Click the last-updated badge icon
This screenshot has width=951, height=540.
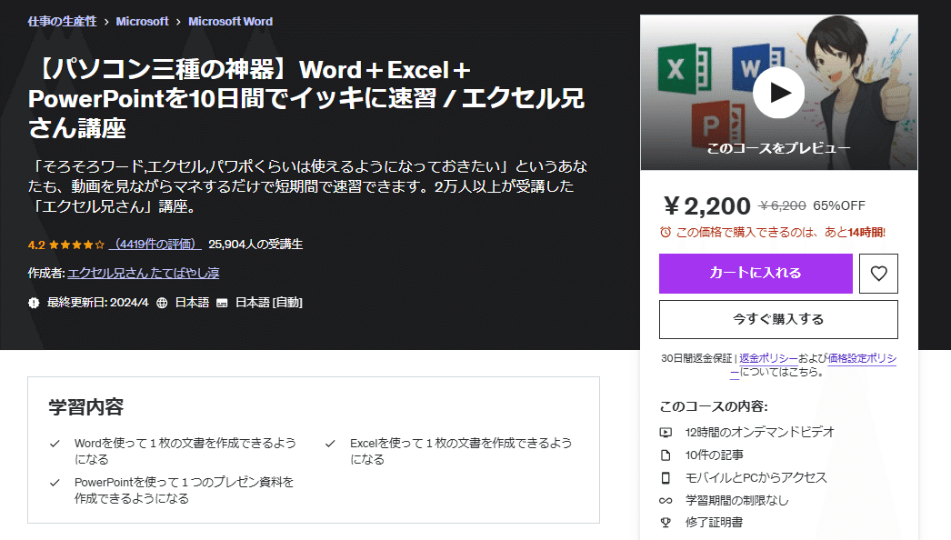[x=34, y=302]
